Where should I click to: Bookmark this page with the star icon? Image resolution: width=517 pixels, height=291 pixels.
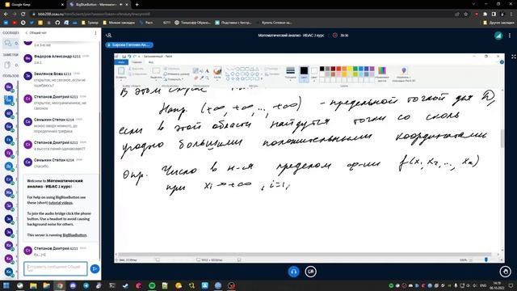(465, 15)
